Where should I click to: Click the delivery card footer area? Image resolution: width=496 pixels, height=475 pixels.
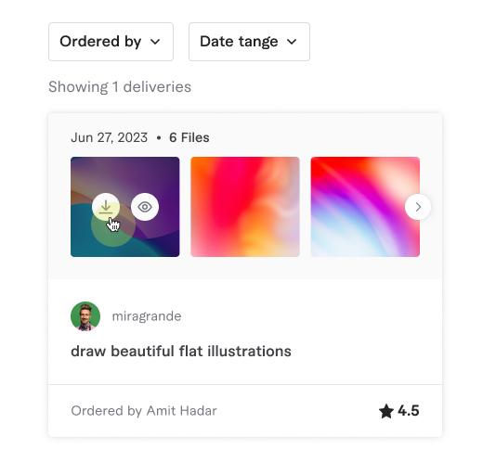pos(245,411)
